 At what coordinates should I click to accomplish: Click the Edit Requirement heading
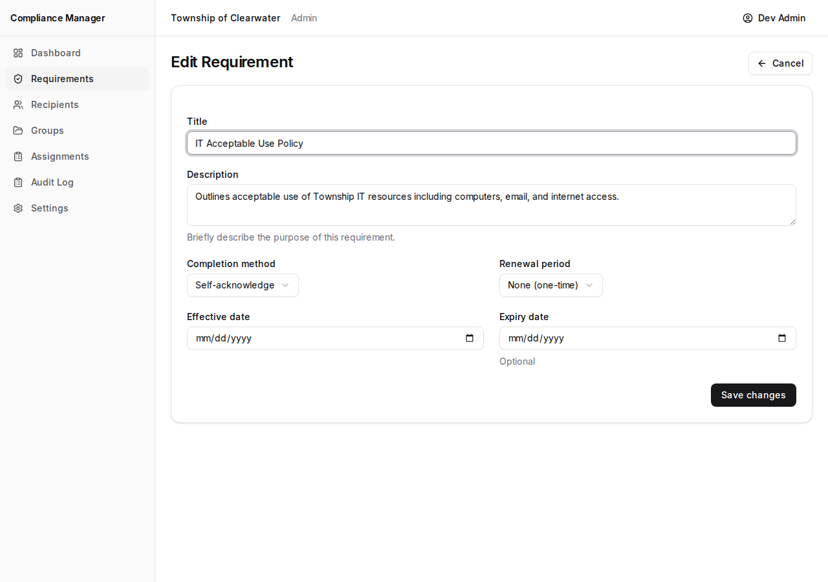coord(232,62)
